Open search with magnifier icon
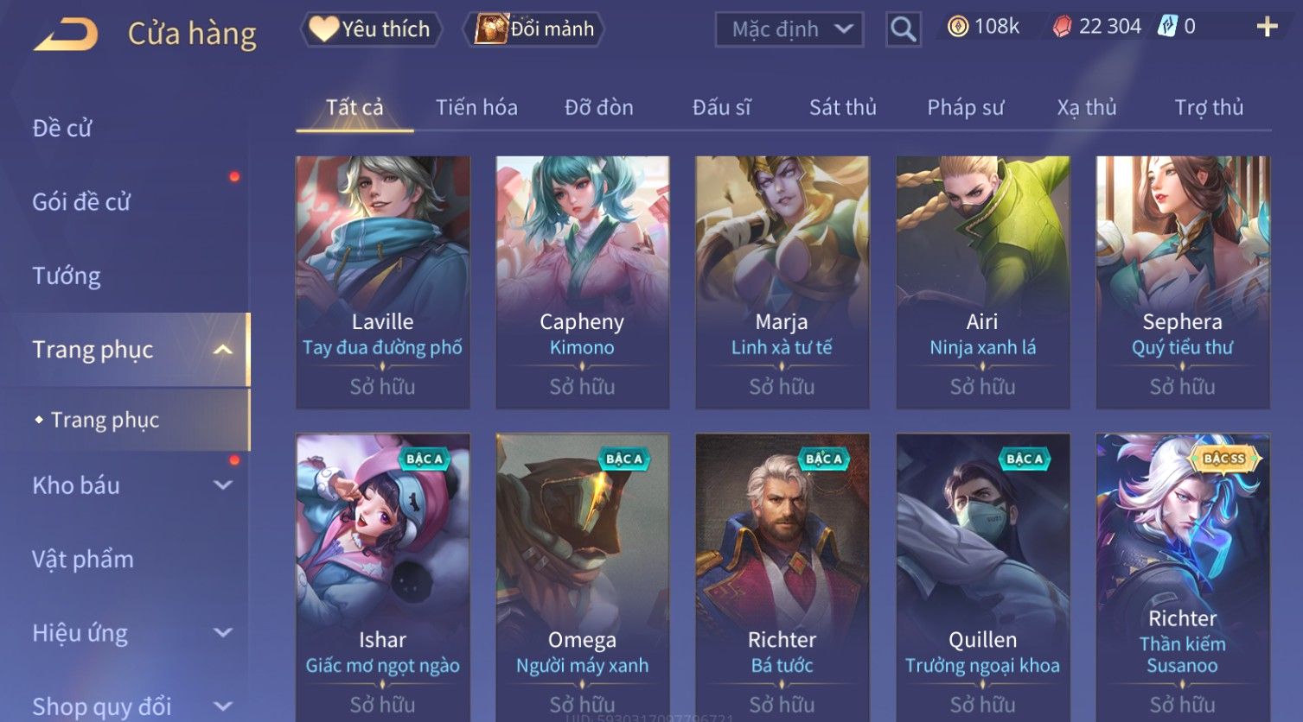 coord(903,29)
